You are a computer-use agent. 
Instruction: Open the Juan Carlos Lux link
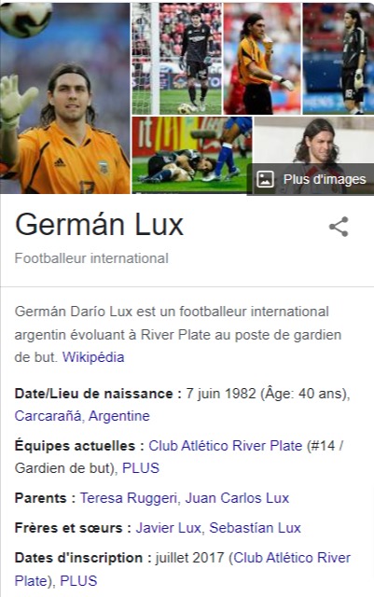click(x=237, y=498)
